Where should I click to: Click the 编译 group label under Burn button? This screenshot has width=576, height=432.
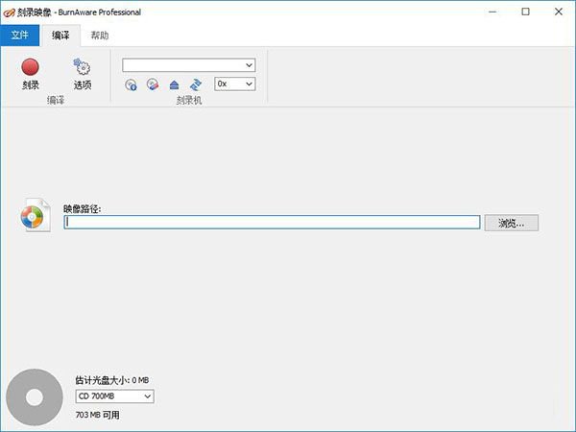click(x=56, y=100)
